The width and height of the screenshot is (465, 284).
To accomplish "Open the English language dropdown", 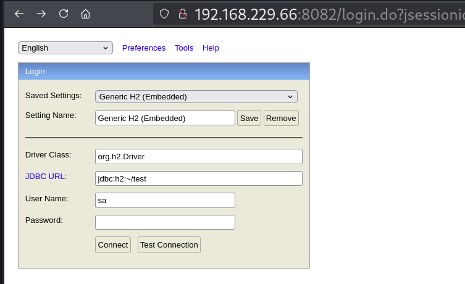I will click(65, 48).
